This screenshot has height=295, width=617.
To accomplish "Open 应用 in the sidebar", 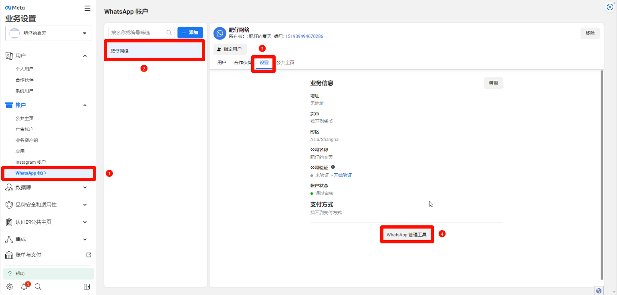I will click(x=20, y=151).
